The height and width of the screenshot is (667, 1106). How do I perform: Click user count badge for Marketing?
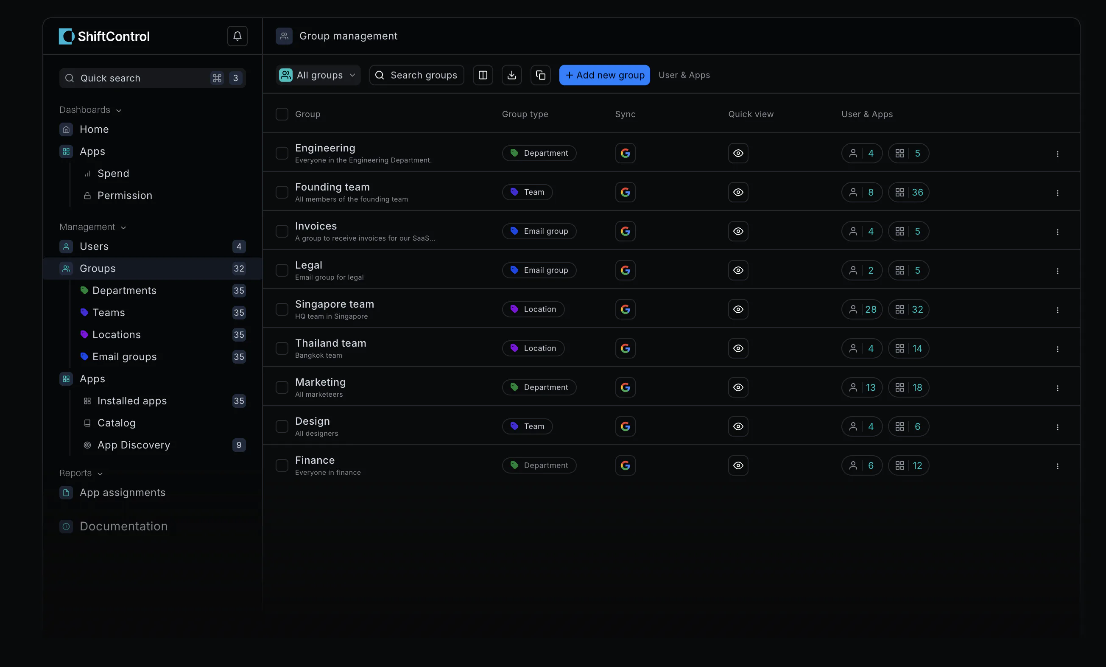862,387
